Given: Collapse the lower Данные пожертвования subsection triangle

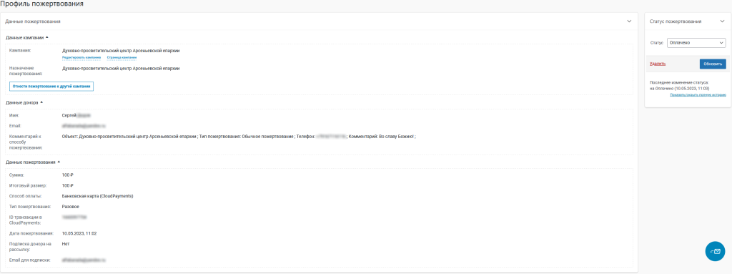Looking at the screenshot, I should pyautogui.click(x=59, y=162).
